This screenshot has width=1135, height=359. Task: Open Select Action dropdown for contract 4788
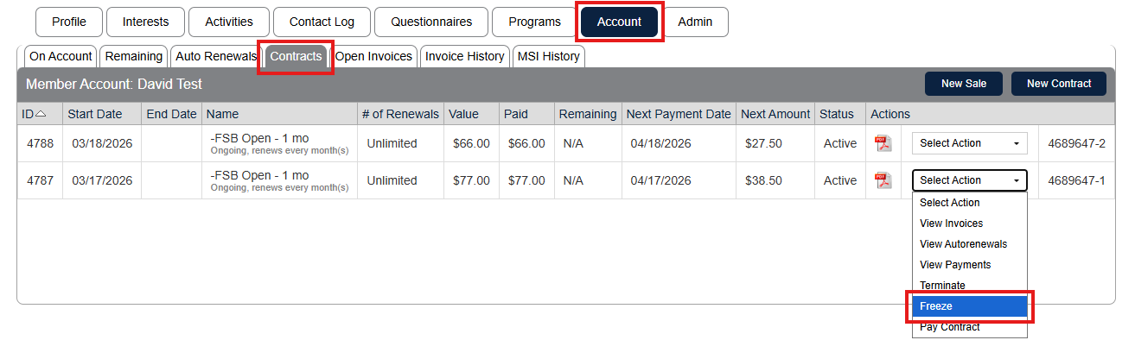coord(969,143)
